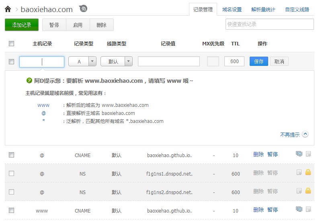The image size is (316, 221).
Task: Click the home icon beside baoxiehao.com
Action: pyautogui.click(x=8, y=9)
